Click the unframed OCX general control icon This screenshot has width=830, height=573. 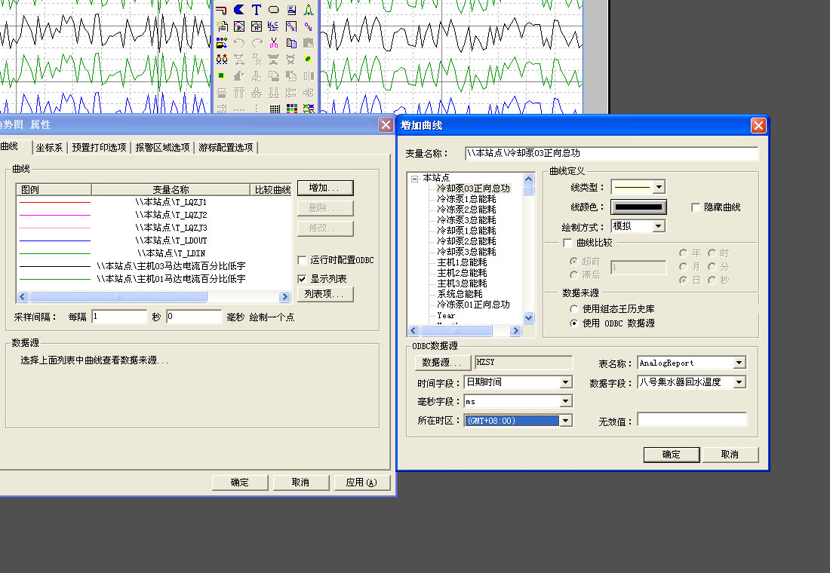308,26
